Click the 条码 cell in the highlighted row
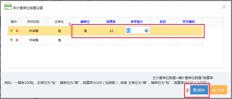The image size is (232, 99). [x=163, y=31]
